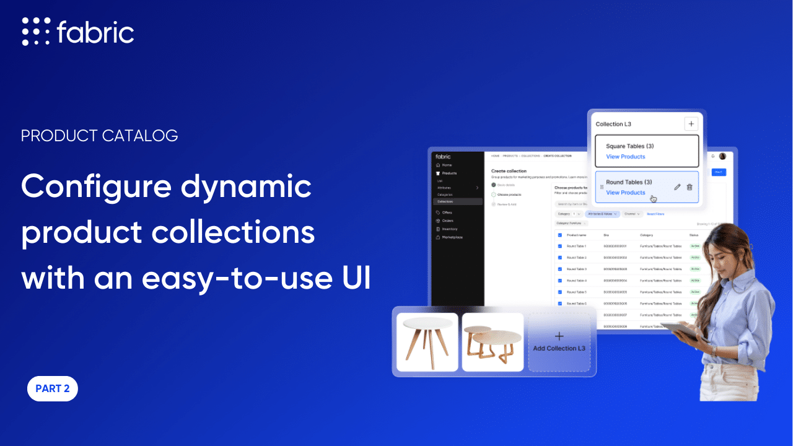
Task: Open the Attributes & Values filter dropdown
Action: tap(602, 214)
